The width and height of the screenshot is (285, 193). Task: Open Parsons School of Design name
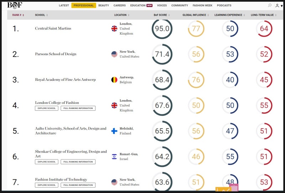[x=56, y=54]
